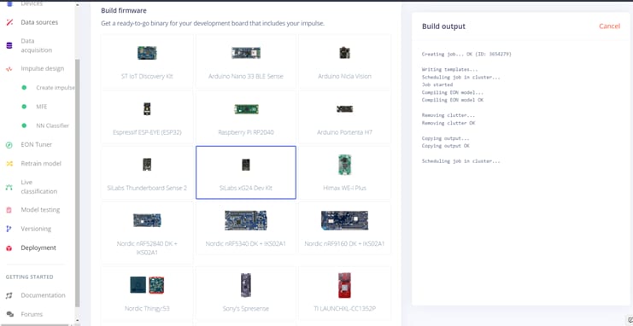Click the Model testing icon

(x=9, y=210)
